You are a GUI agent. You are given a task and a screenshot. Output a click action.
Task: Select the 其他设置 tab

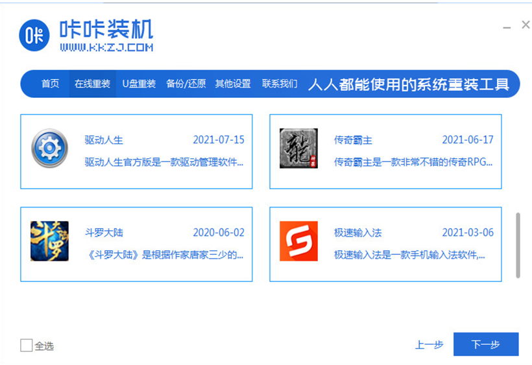pyautogui.click(x=233, y=84)
